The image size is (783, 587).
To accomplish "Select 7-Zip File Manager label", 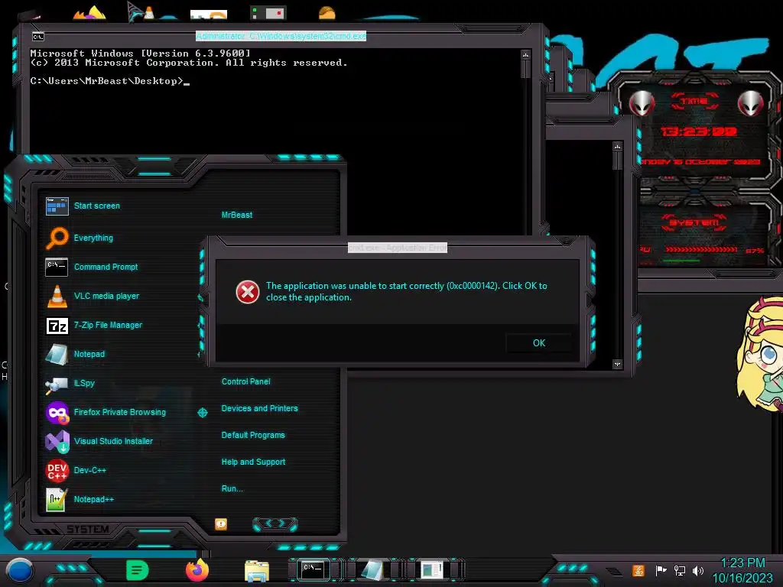I will click(108, 325).
